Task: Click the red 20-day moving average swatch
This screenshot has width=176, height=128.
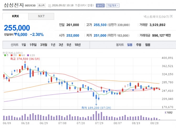Action: 12,55
